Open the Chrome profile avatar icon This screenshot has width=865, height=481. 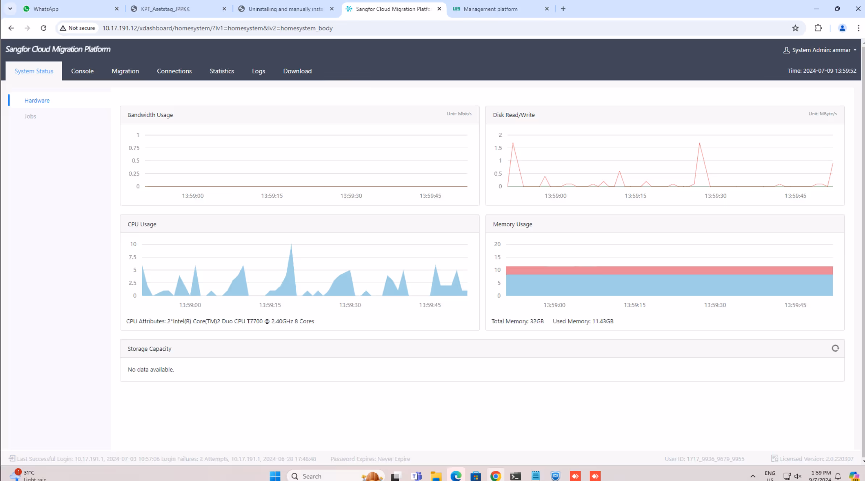tap(842, 28)
